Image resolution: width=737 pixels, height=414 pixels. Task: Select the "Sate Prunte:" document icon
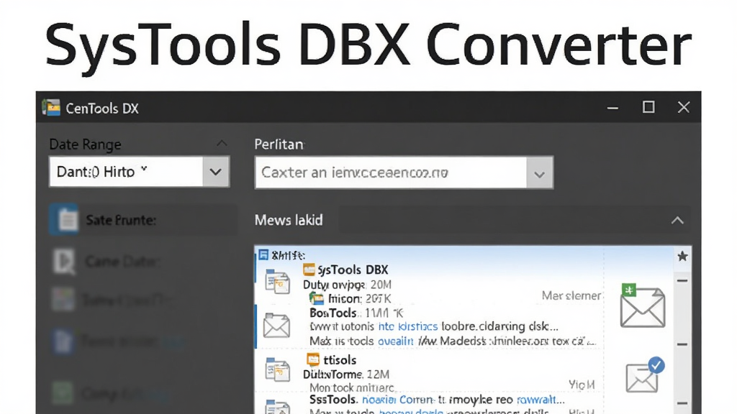click(x=65, y=219)
